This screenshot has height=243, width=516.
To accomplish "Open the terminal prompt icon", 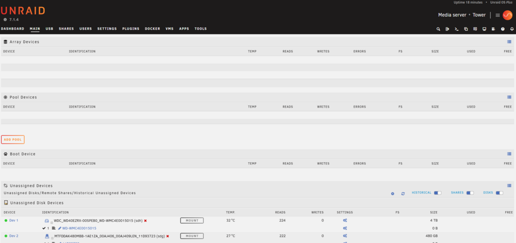I will (457, 29).
